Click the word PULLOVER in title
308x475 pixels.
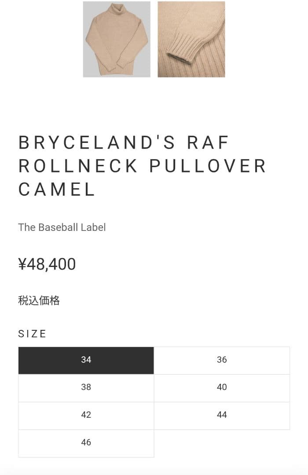pos(208,166)
